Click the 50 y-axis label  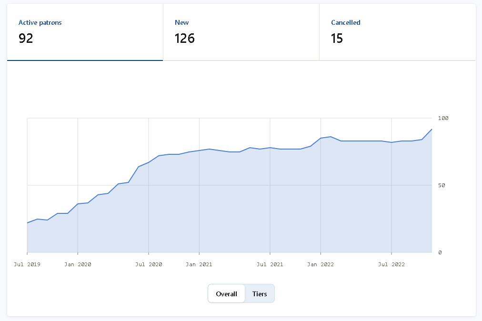click(442, 185)
